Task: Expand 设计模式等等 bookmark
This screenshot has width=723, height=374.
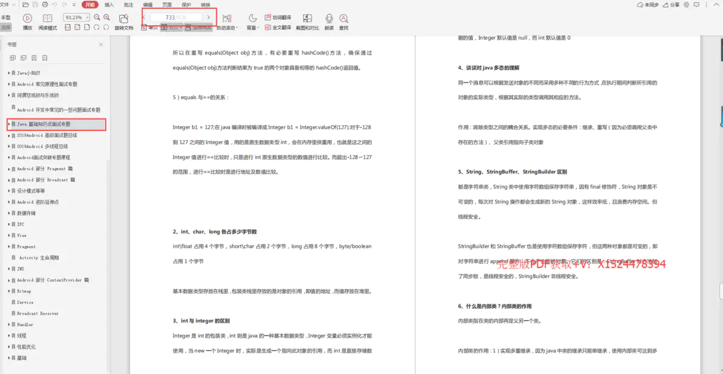Action: coord(9,191)
